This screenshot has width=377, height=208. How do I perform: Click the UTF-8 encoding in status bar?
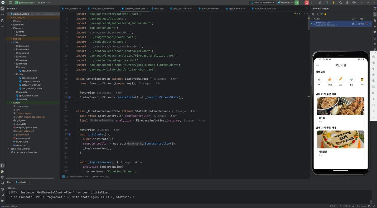(x=347, y=206)
